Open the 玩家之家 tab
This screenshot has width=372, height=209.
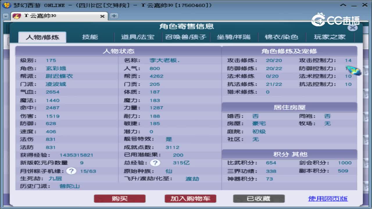pyautogui.click(x=330, y=37)
